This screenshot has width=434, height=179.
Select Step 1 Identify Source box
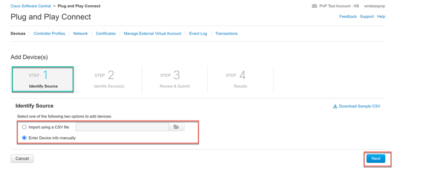[43, 79]
